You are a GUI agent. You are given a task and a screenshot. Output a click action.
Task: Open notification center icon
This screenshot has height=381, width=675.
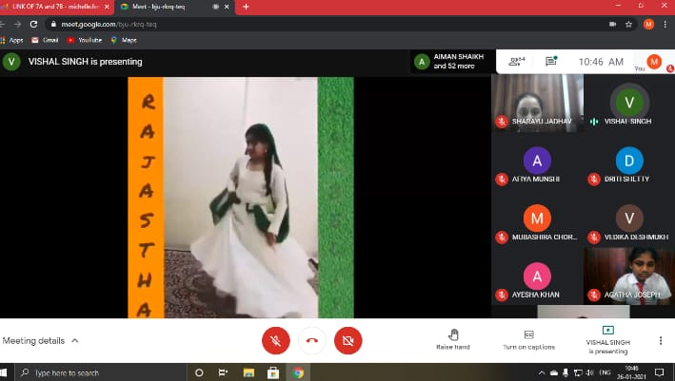[x=659, y=372]
